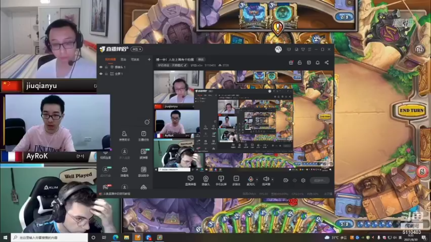Click the modify button next to stream title

201,60
